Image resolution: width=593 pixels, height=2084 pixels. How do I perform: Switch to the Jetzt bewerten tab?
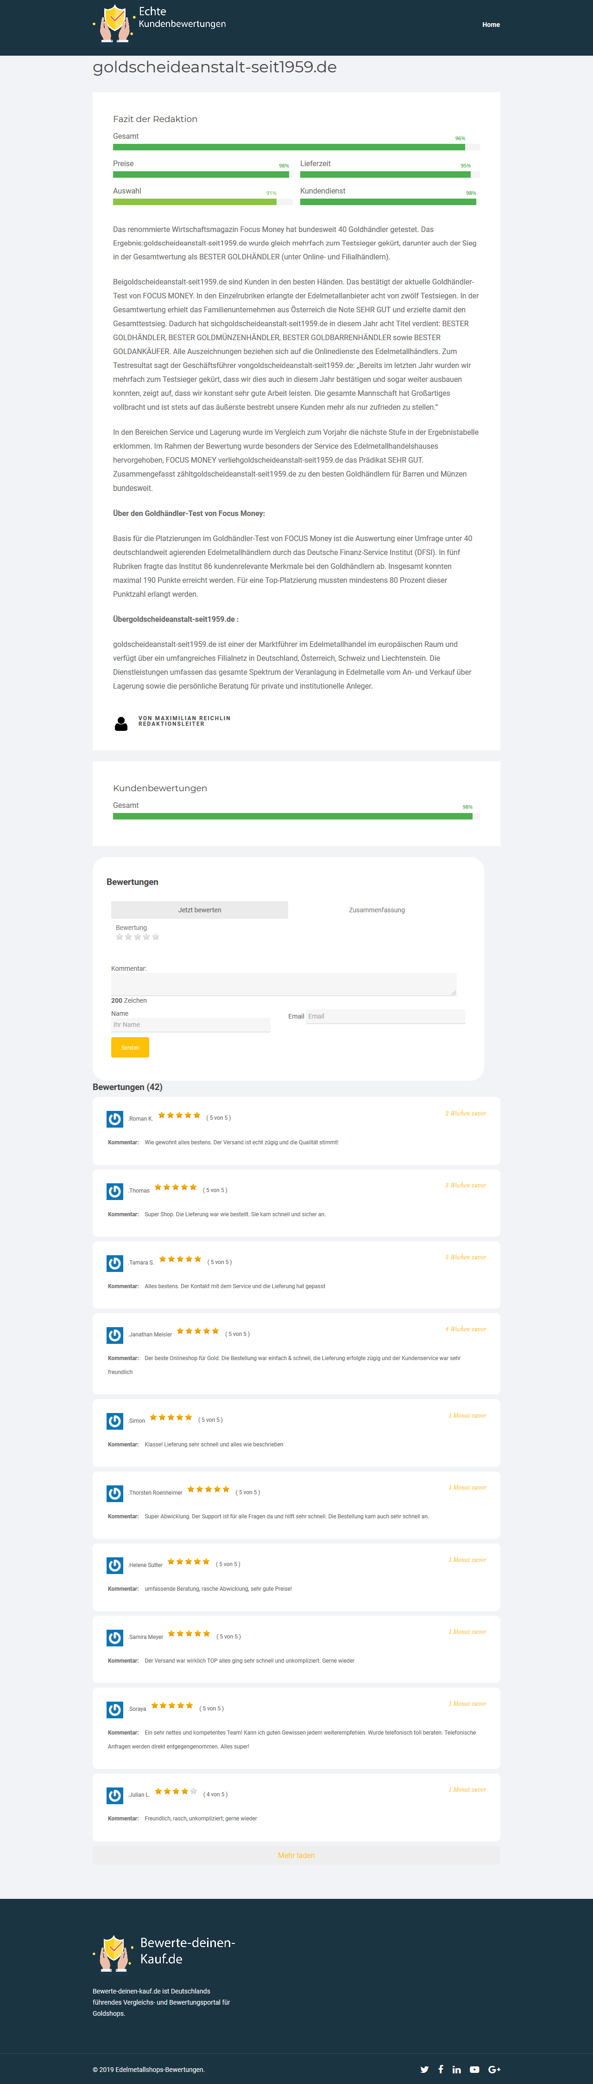(200, 910)
